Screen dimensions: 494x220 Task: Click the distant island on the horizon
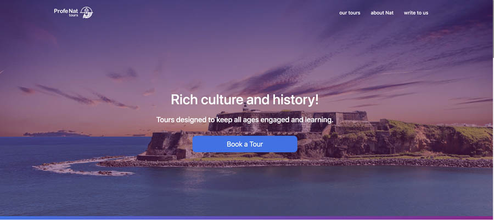point(55,134)
